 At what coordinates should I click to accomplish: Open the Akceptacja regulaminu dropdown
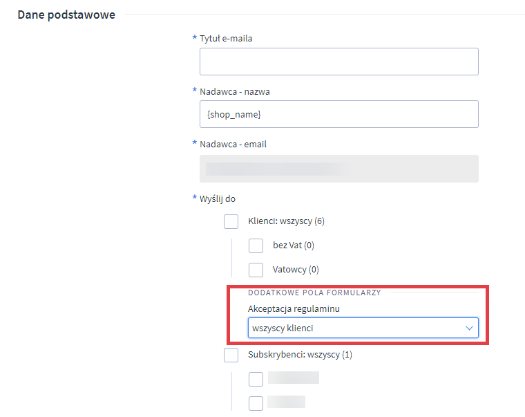point(352,328)
